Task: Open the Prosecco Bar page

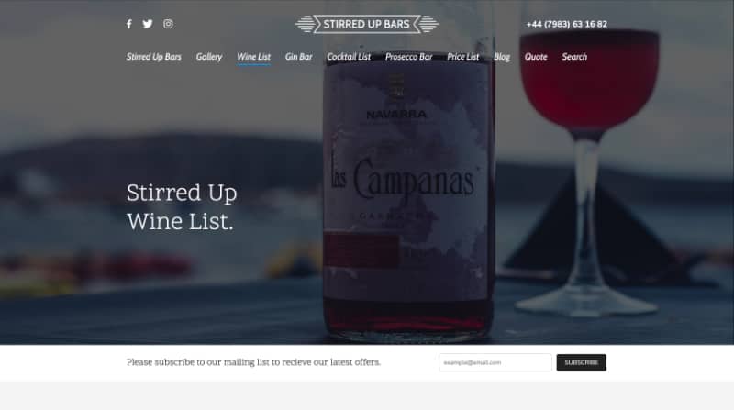Action: pyautogui.click(x=408, y=57)
